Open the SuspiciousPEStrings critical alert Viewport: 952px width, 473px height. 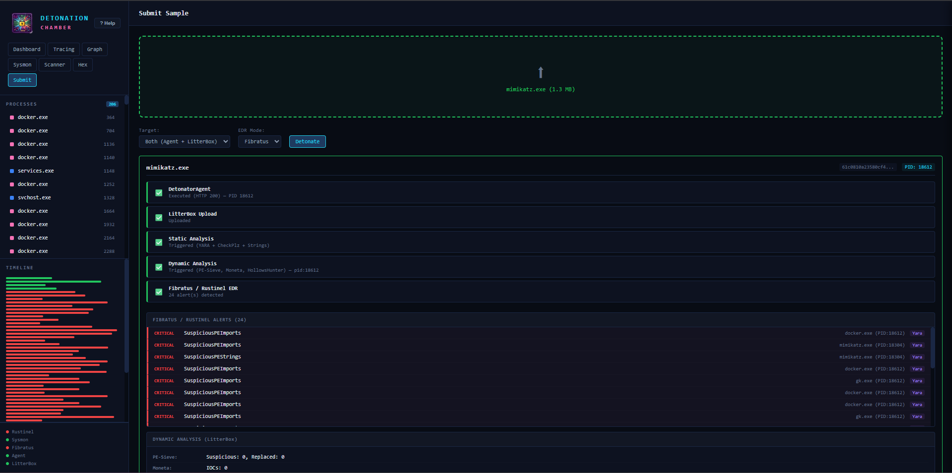pos(538,357)
